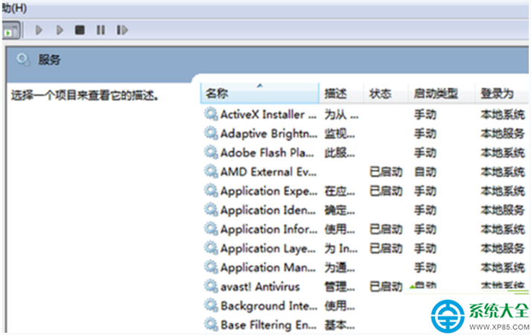Image resolution: width=531 pixels, height=335 pixels.
Task: Select the Base Filtering Engine service
Action: point(317,325)
